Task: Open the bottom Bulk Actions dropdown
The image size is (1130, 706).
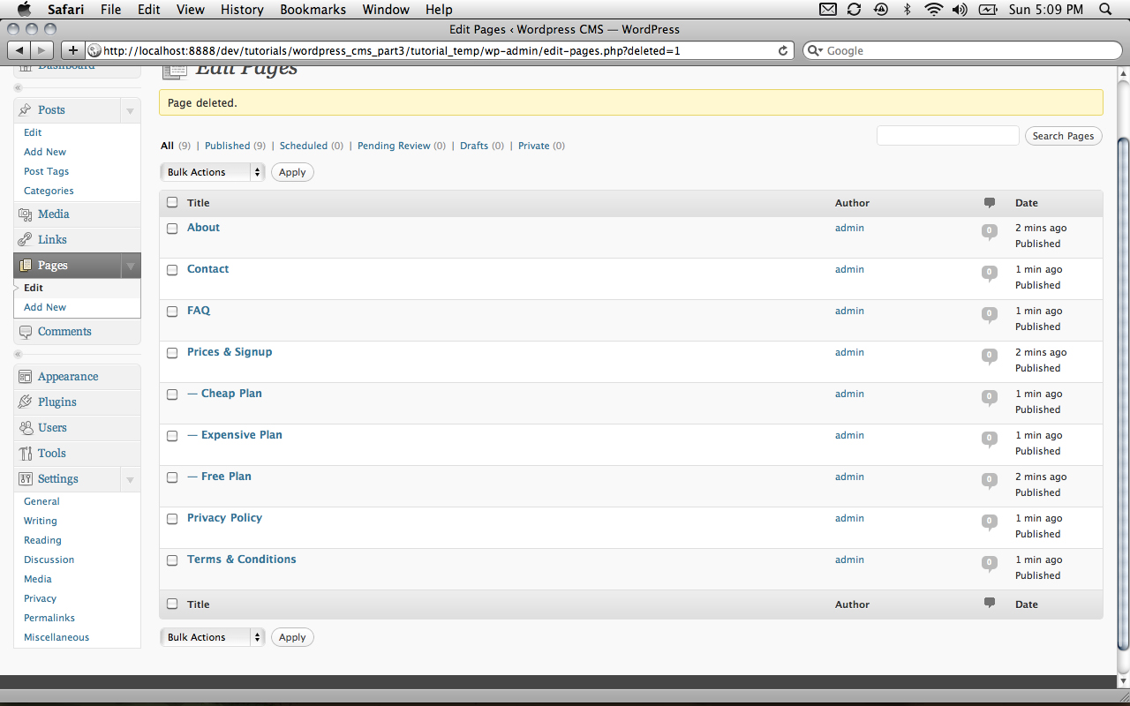Action: click(x=213, y=637)
